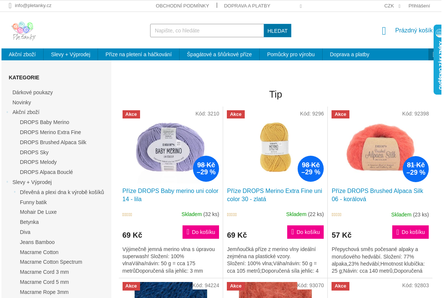Collapse the Akční zboží category
Viewport: 447px width, 298px height.
7,112
